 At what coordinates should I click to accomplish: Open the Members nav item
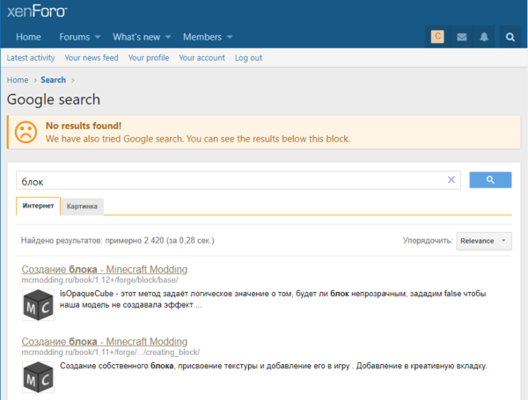(x=202, y=37)
